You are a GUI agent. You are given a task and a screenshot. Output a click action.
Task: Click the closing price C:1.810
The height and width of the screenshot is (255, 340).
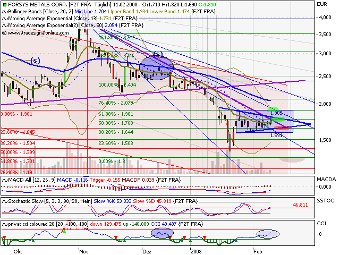(207, 5)
